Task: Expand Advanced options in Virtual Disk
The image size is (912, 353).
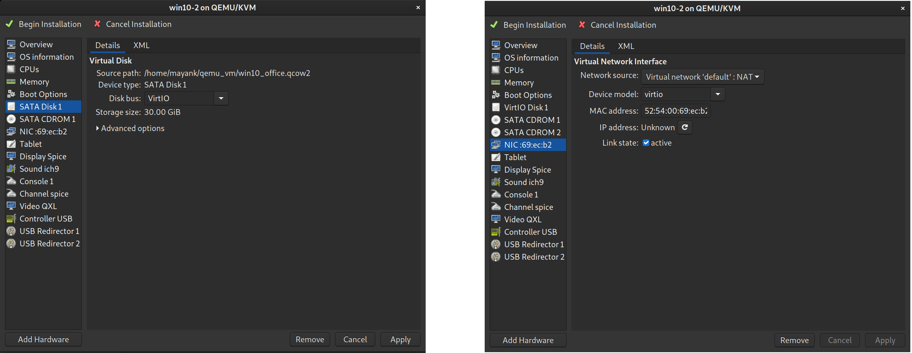Action: (x=131, y=129)
